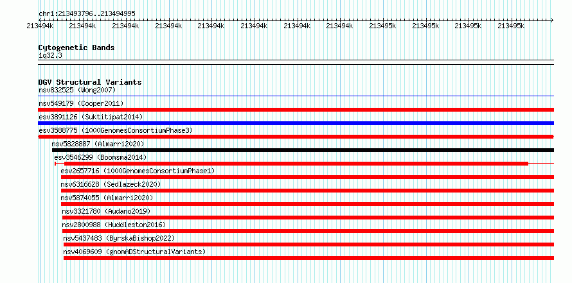This screenshot has width=572, height=283.
Task: Click the red bar under nsv4069609
Action: [309, 258]
